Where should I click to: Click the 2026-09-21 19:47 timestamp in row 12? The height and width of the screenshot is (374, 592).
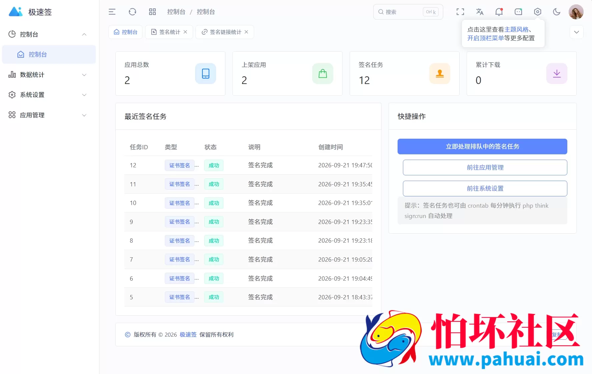click(345, 165)
